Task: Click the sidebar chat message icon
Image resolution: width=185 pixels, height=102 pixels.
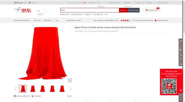Action: click(181, 64)
